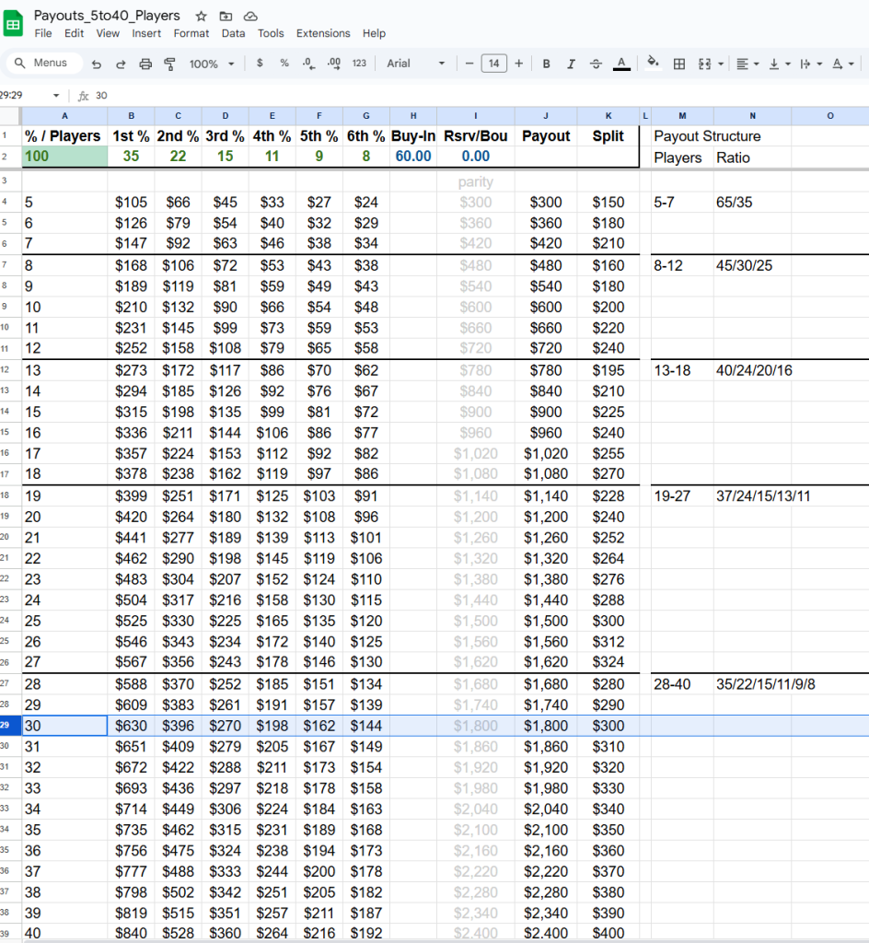Click the redo icon in toolbar
Viewport: 869px width, 943px height.
[121, 64]
